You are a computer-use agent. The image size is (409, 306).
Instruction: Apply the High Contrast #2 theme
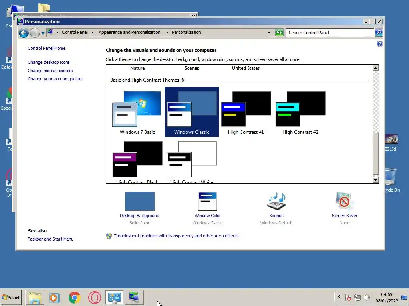(x=300, y=112)
